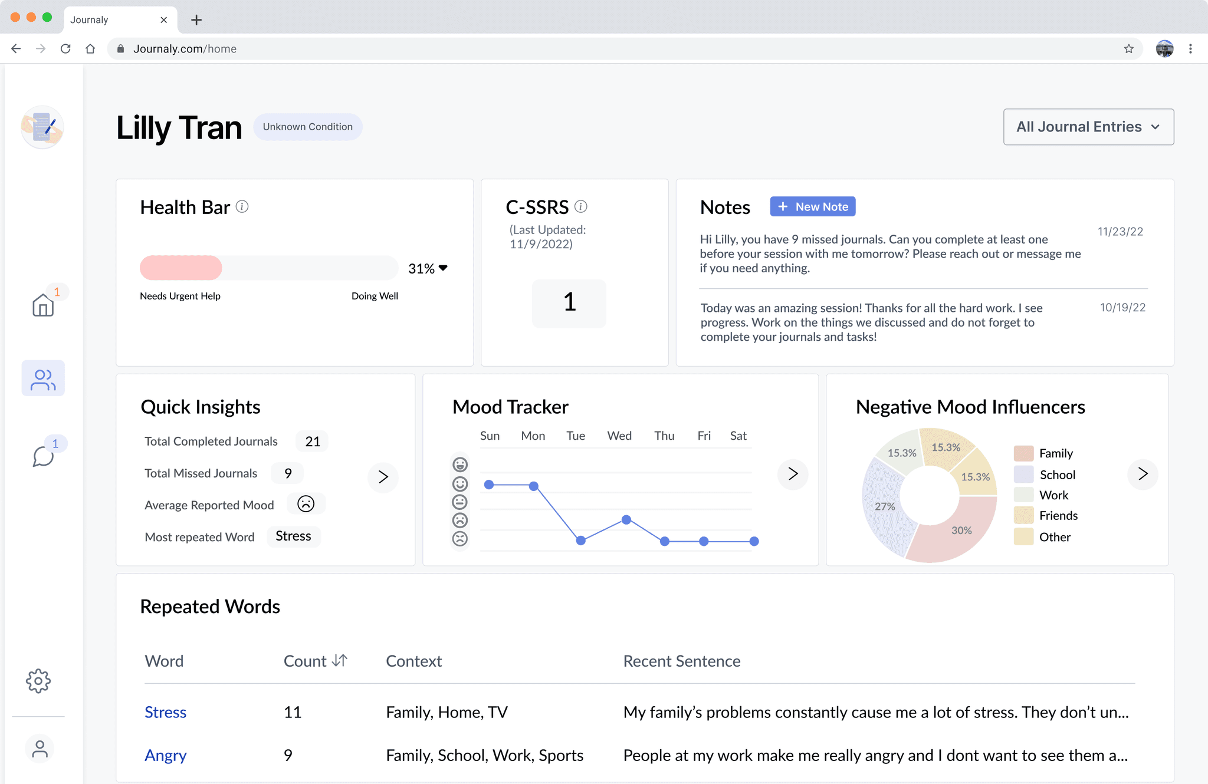Expand the Quick Insights arrow
The image size is (1208, 784).
[x=383, y=476]
